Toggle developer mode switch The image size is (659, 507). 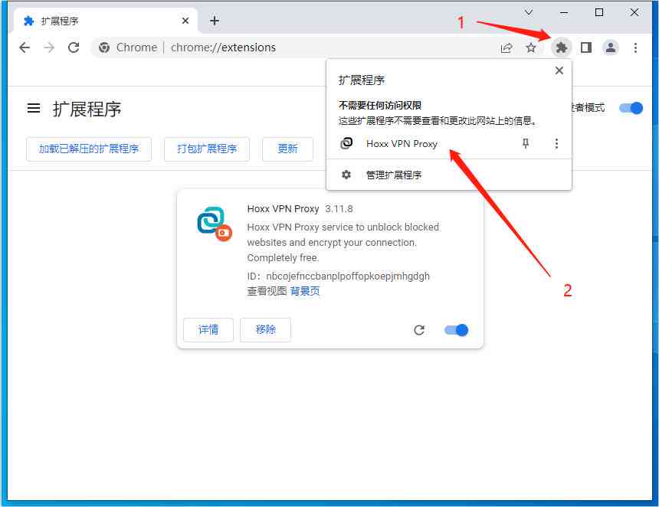coord(631,108)
